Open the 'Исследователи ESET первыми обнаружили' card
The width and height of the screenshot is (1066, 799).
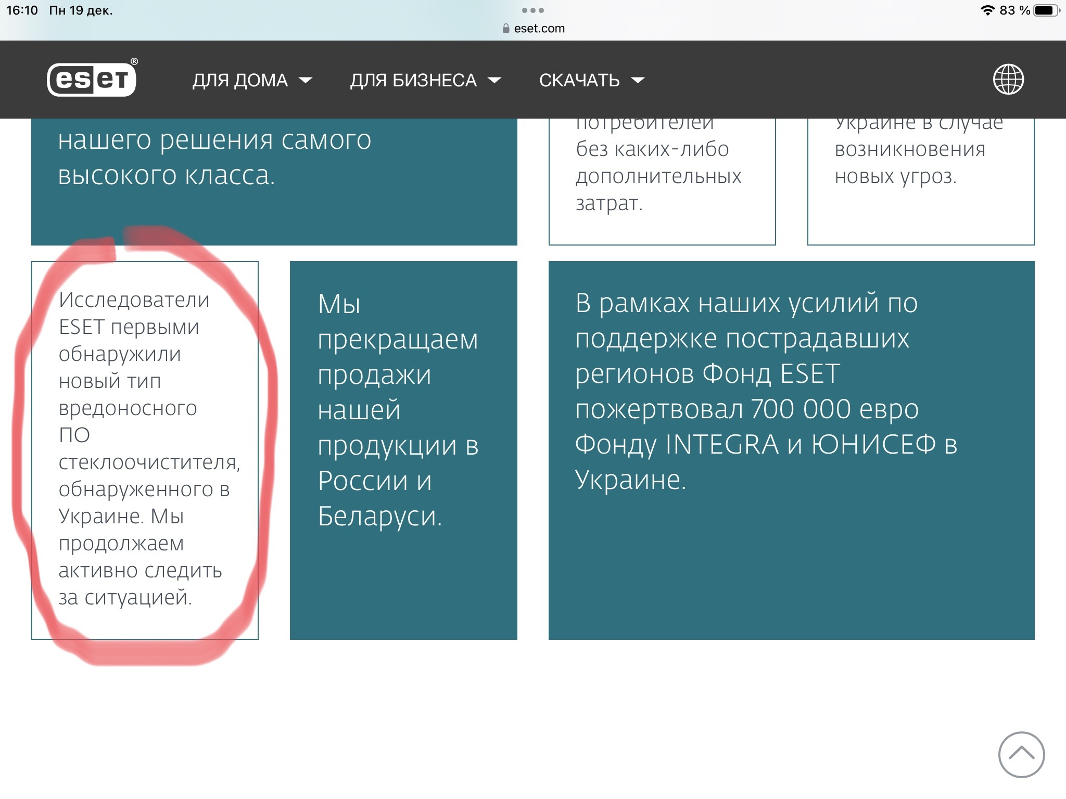(x=145, y=450)
